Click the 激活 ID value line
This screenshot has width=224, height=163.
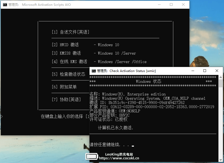click(137, 103)
